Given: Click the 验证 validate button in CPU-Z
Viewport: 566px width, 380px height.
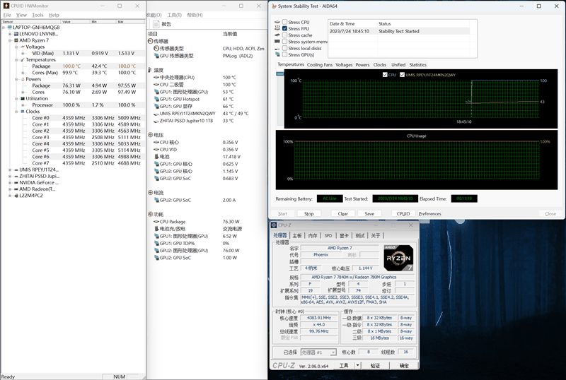Looking at the screenshot, I should [x=375, y=366].
